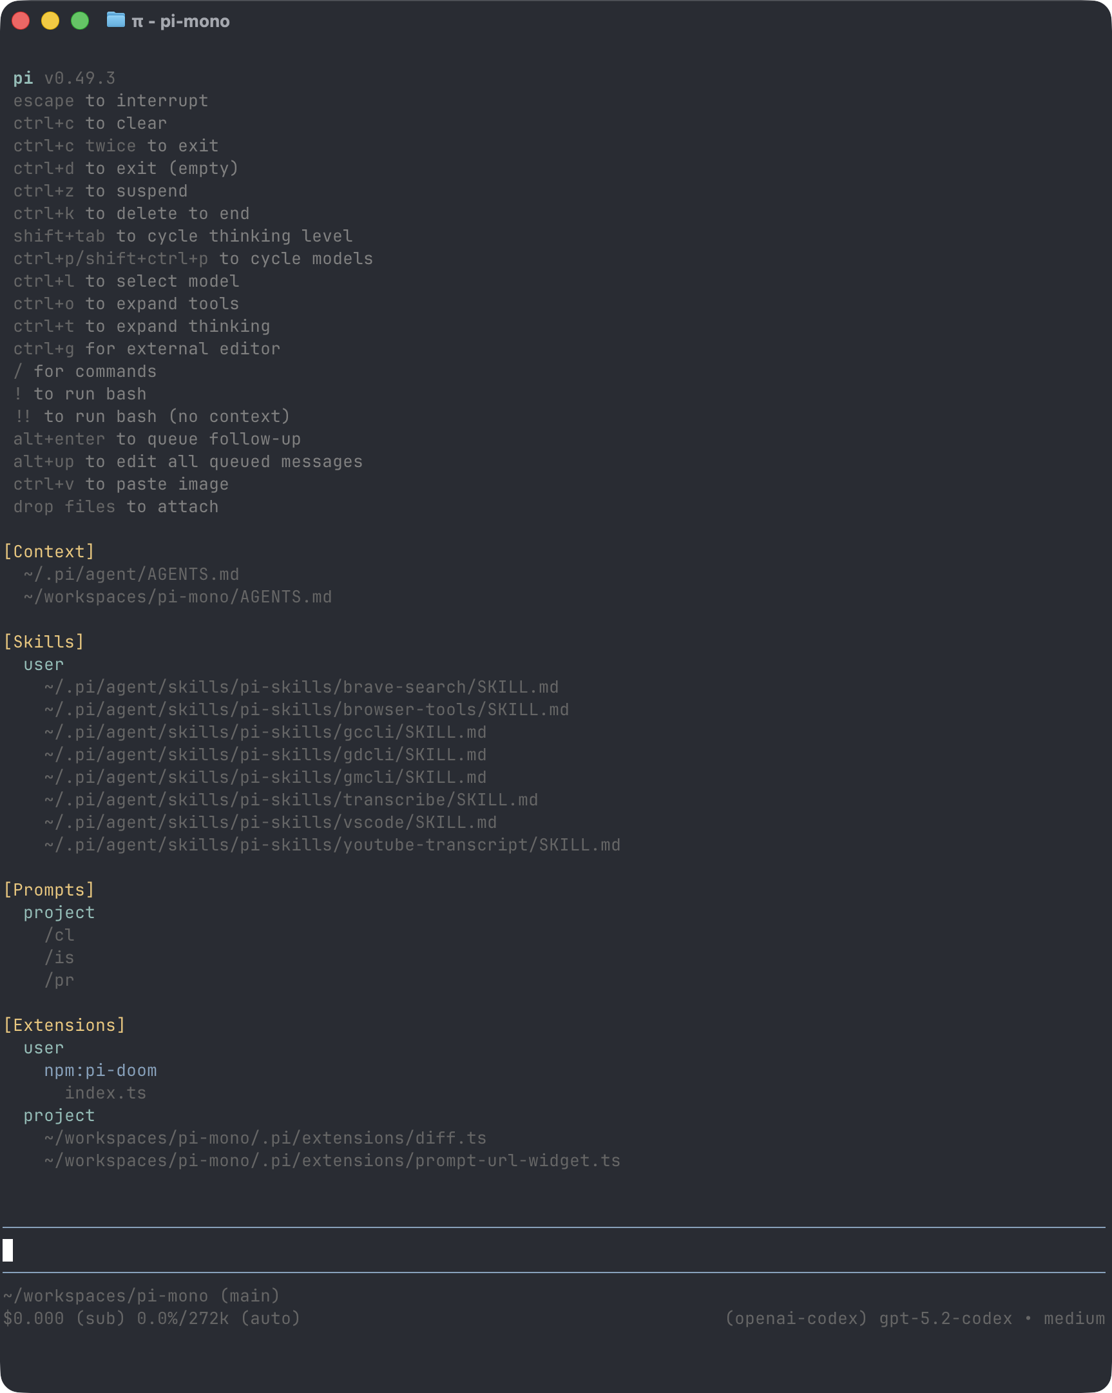
Task: Click the prompt-url-widget.ts extension path
Action: coord(332,1160)
